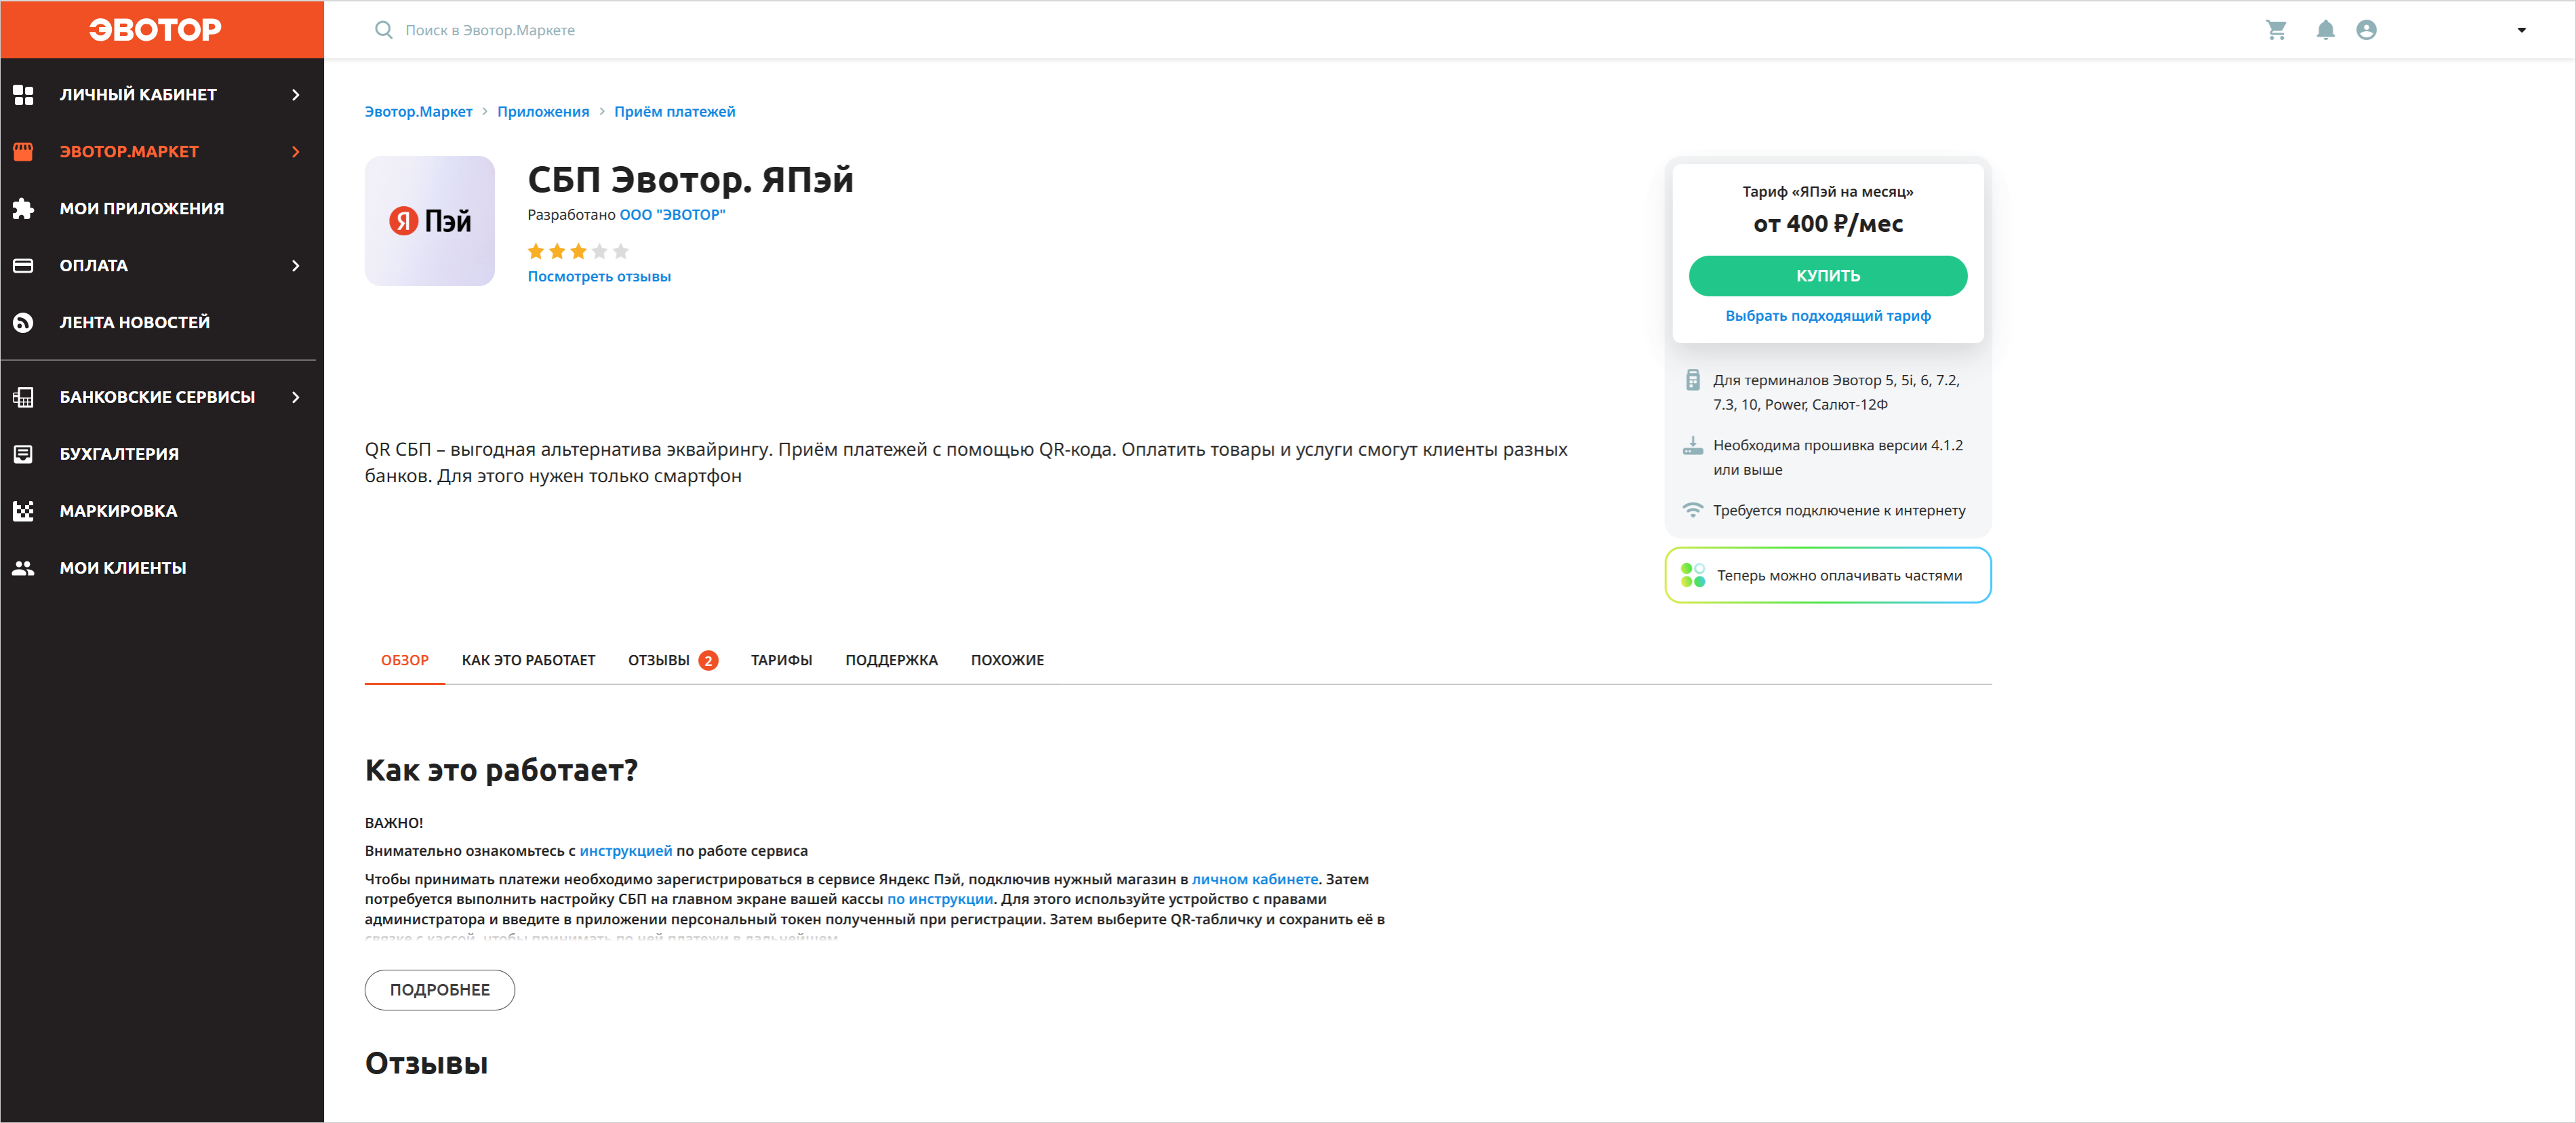
Task: Click the green Купить button
Action: (1827, 276)
